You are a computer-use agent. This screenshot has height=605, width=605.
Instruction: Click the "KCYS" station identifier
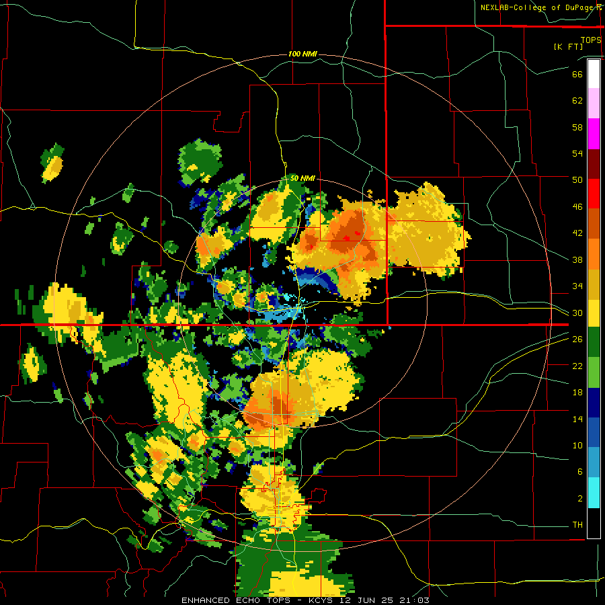(x=322, y=600)
